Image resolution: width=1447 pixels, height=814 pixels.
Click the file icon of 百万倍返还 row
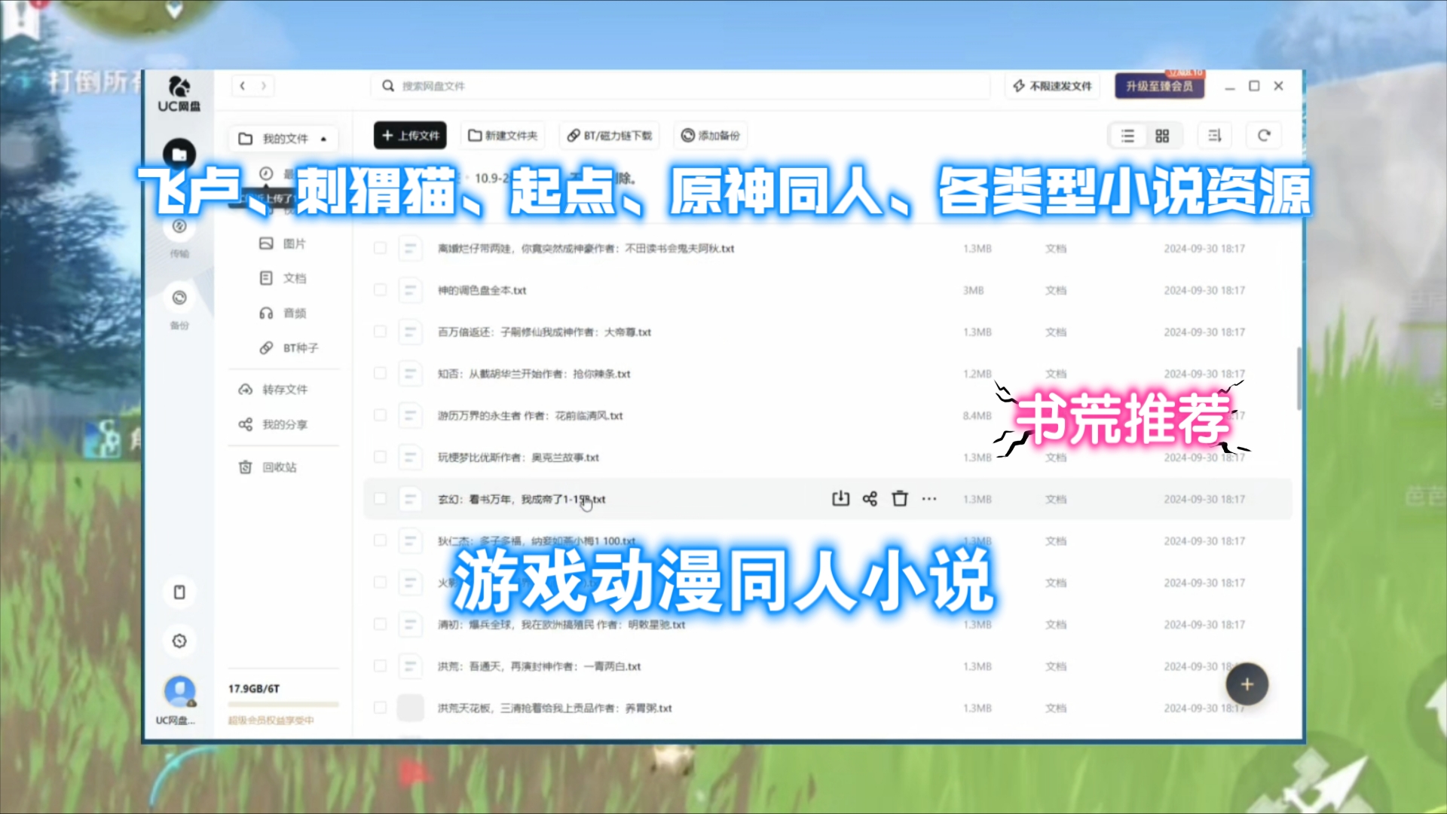point(410,332)
